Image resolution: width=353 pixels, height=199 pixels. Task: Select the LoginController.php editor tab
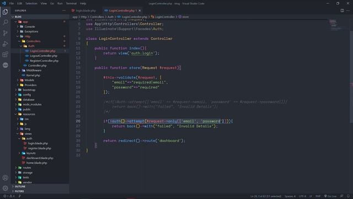pyautogui.click(x=122, y=11)
